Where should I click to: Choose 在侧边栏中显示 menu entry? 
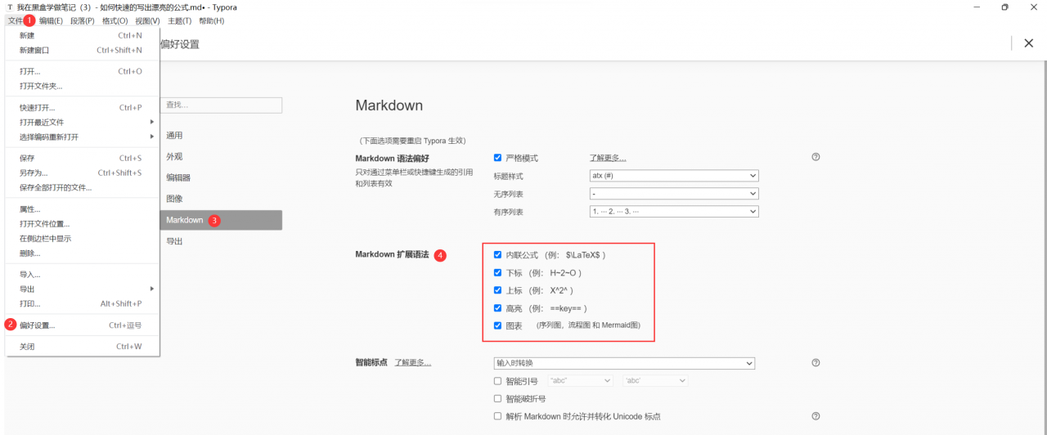click(x=83, y=239)
